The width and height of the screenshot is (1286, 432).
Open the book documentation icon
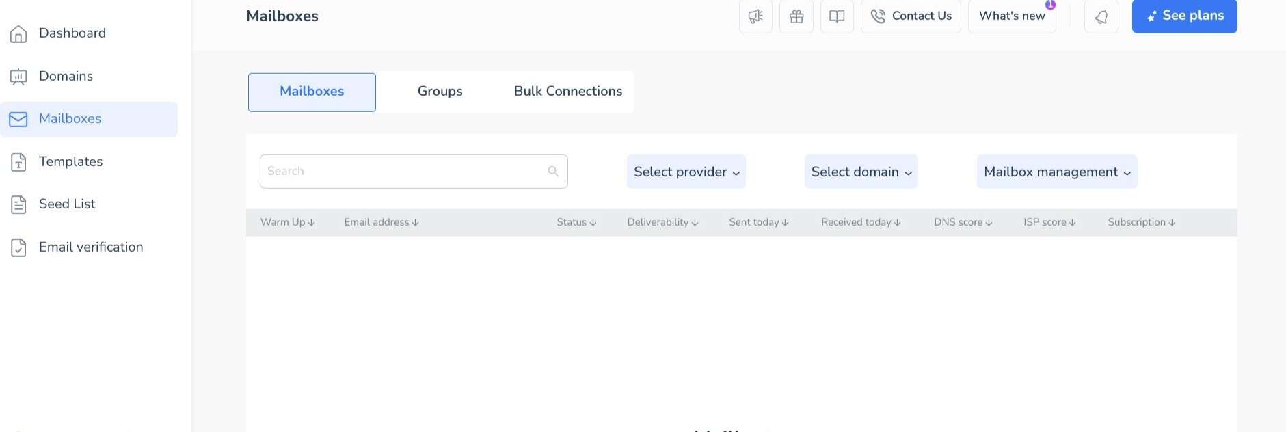pyautogui.click(x=837, y=16)
